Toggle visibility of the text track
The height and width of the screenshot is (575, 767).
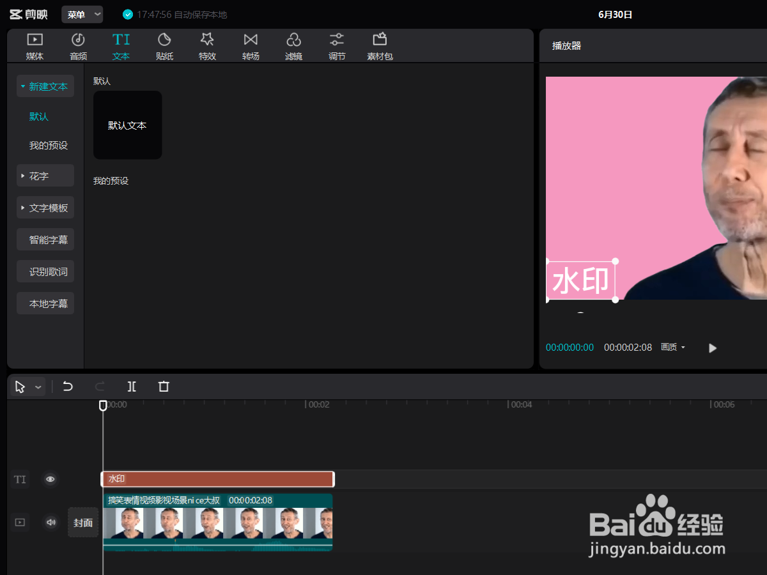(x=50, y=479)
